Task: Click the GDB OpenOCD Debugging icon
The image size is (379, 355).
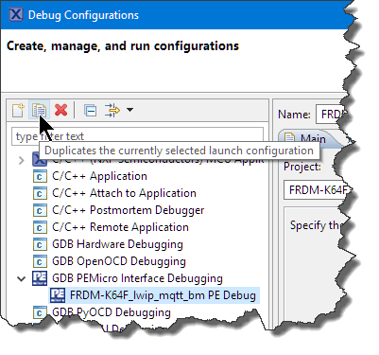Action: coord(40,261)
